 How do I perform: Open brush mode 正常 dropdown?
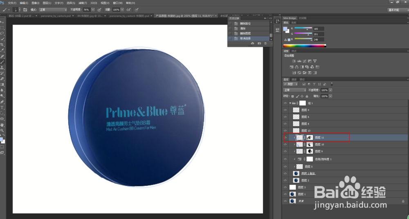(53, 10)
